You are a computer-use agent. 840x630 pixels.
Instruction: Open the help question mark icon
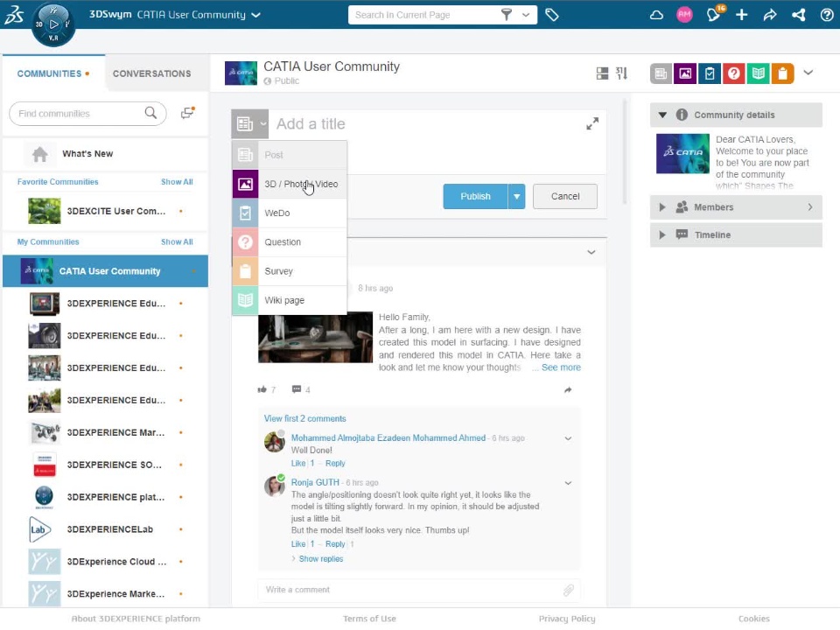click(827, 15)
